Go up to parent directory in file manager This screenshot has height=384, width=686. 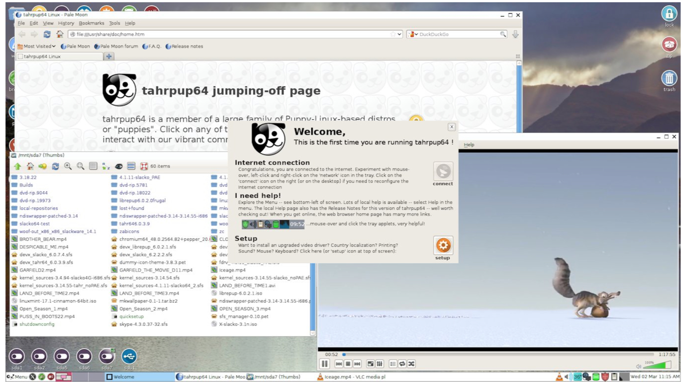coord(18,166)
